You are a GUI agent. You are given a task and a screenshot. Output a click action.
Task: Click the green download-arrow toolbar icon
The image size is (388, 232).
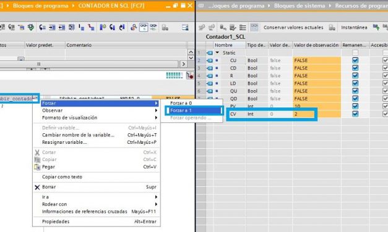click(x=31, y=27)
